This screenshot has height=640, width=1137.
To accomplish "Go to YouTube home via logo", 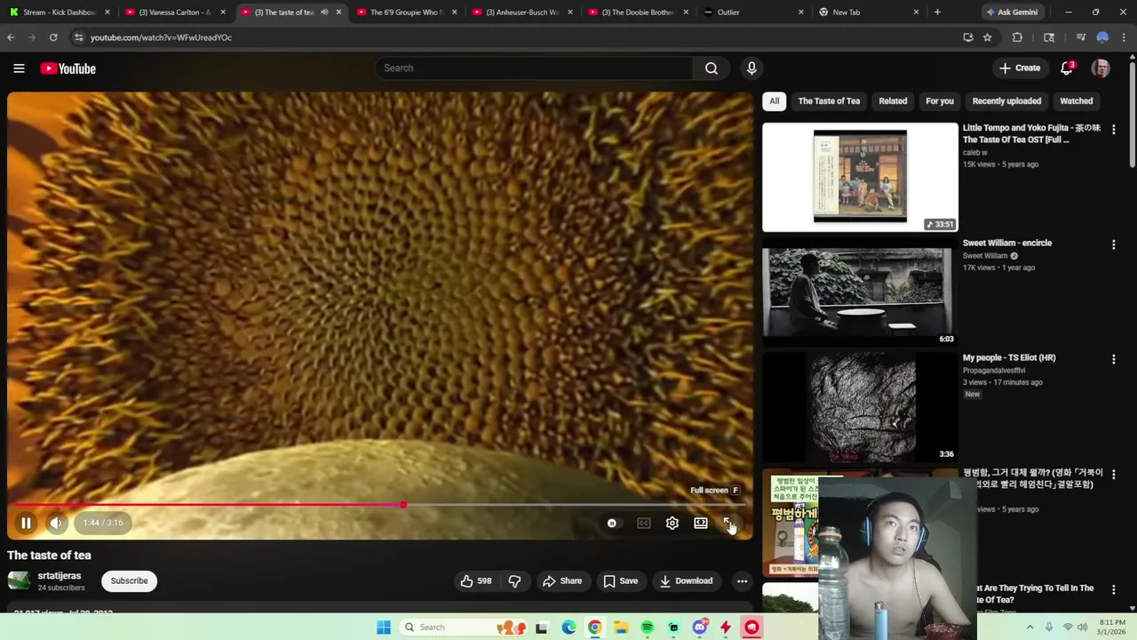I will 68,68.
